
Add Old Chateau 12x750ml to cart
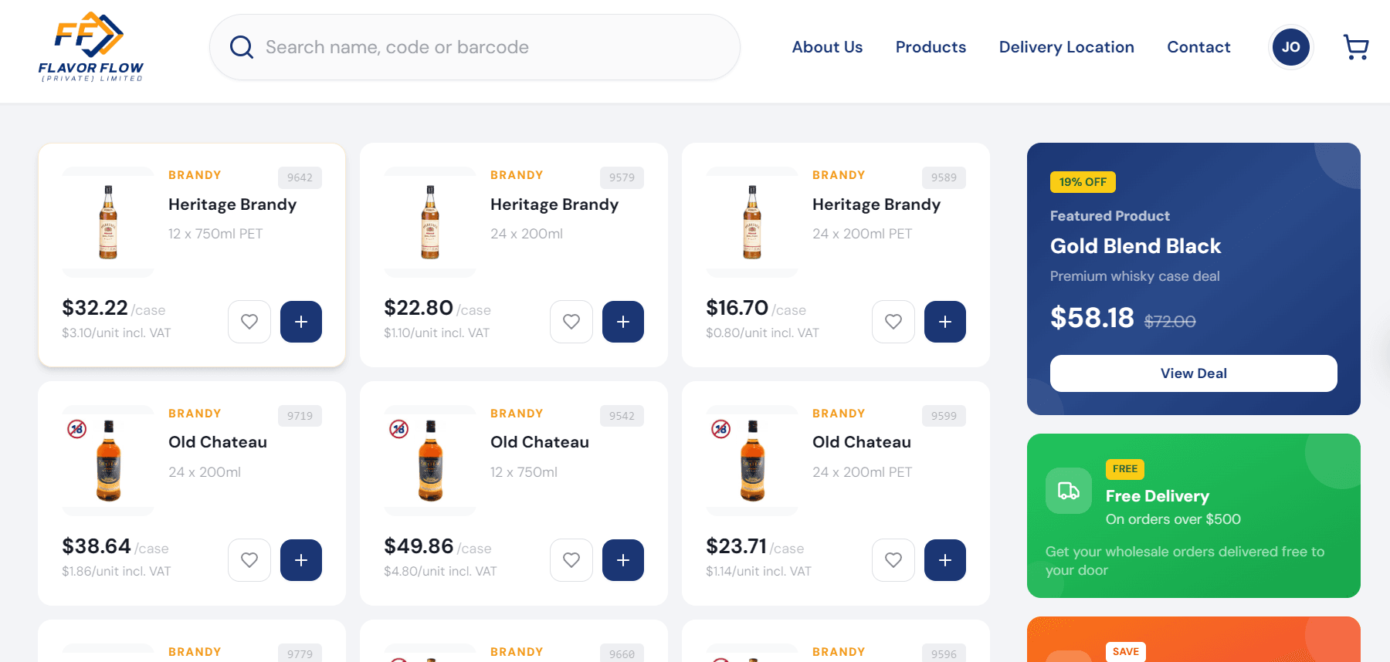pyautogui.click(x=623, y=560)
